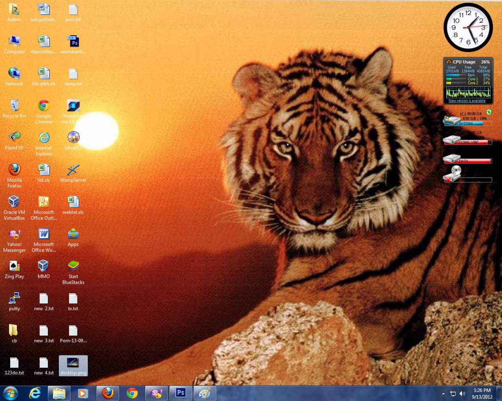Screen dimensions: 502x401
Task: Click the 'New version is available' link
Action: (467, 101)
